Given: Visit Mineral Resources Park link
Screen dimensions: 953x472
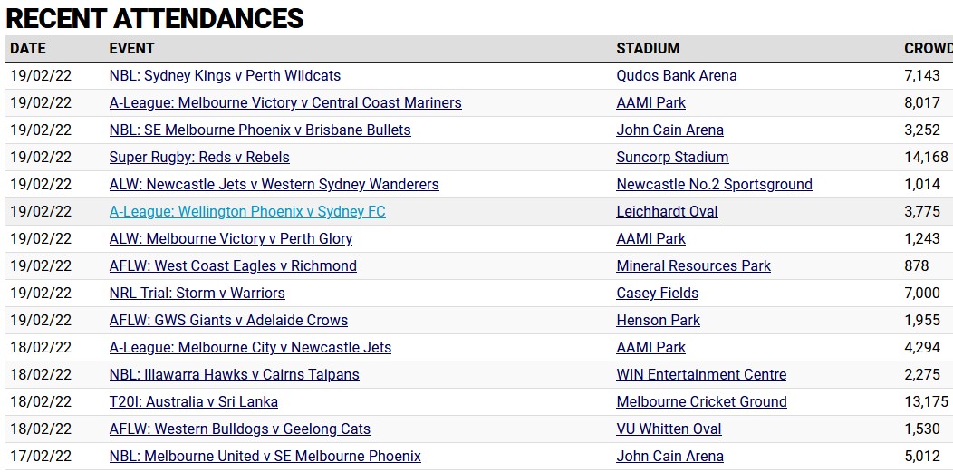Looking at the screenshot, I should tap(694, 266).
